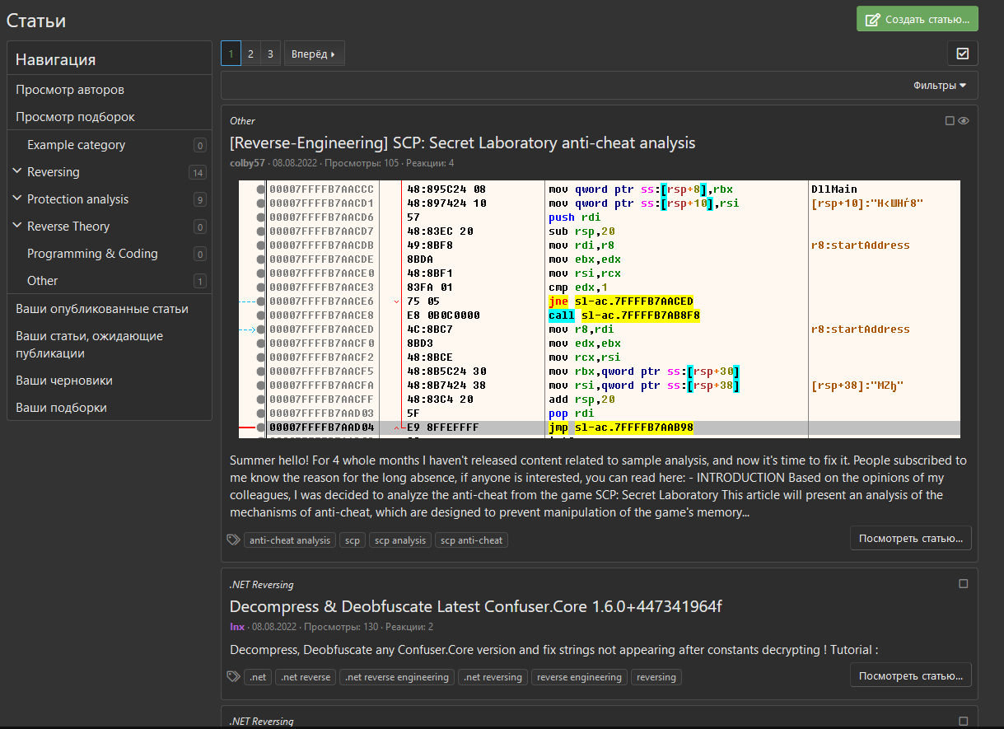The image size is (1004, 729).
Task: Click the Reversing count badge 14
Action: (x=198, y=172)
